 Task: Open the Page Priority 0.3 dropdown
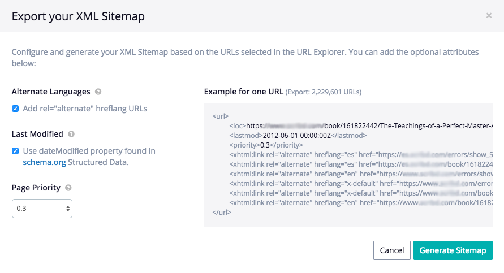click(x=42, y=209)
